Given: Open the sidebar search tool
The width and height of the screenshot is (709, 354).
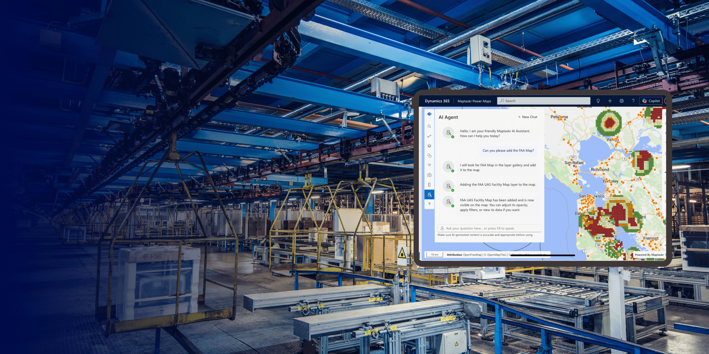Looking at the screenshot, I should pos(429,126).
